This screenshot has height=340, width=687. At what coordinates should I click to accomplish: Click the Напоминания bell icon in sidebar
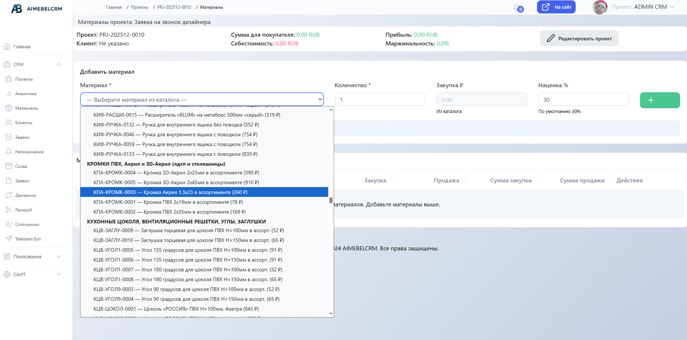(9, 152)
